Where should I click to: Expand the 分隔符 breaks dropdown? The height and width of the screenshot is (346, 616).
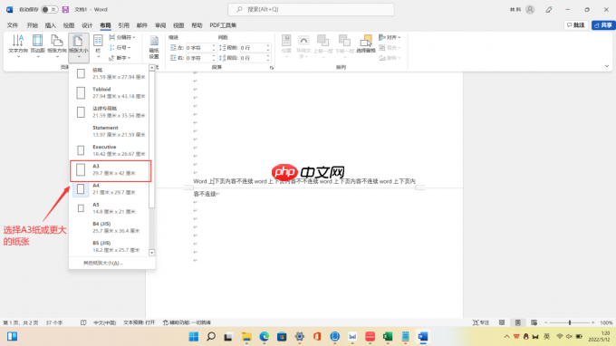click(122, 37)
